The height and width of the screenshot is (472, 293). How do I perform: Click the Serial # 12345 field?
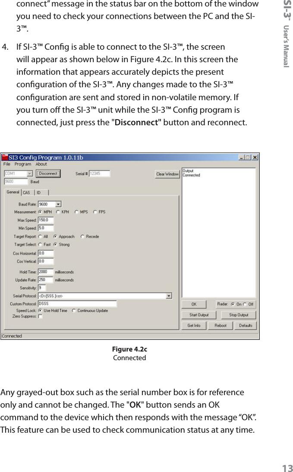coord(100,174)
